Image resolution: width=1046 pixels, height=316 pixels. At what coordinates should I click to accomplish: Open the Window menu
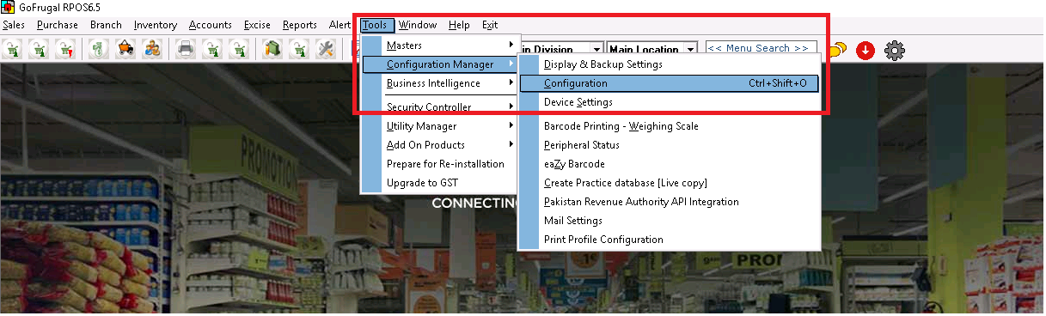[417, 25]
